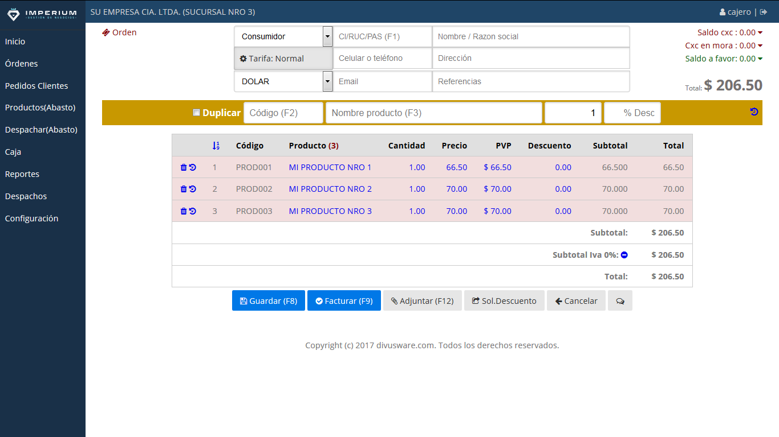Screen dimensions: 779x437
Task: Open Despachos in sidebar
Action: point(26,196)
